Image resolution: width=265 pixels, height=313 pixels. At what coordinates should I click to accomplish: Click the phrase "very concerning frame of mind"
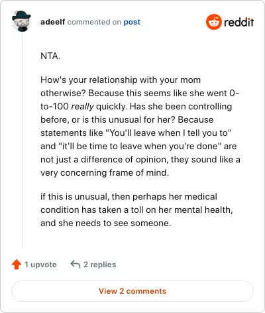pyautogui.click(x=103, y=172)
